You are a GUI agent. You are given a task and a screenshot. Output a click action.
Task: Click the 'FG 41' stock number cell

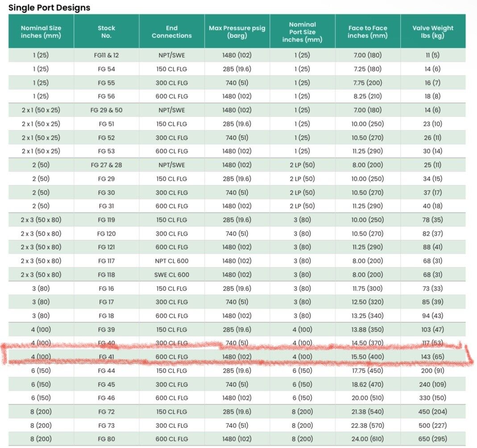click(106, 357)
